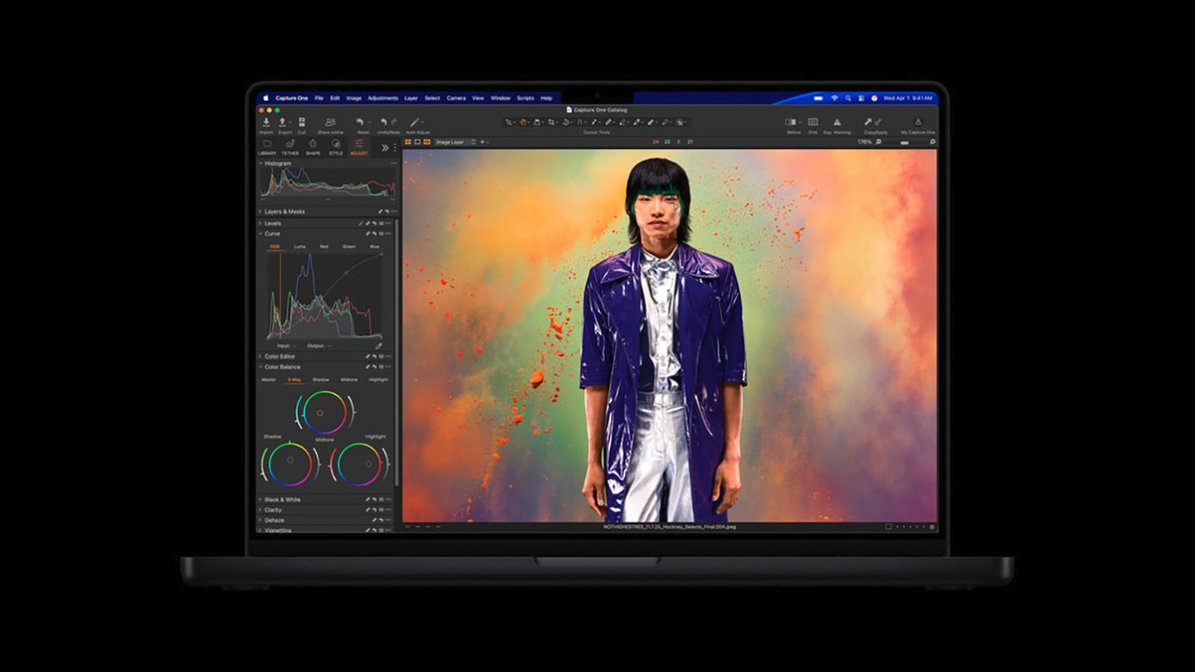Click the Cull icon

coord(301,123)
